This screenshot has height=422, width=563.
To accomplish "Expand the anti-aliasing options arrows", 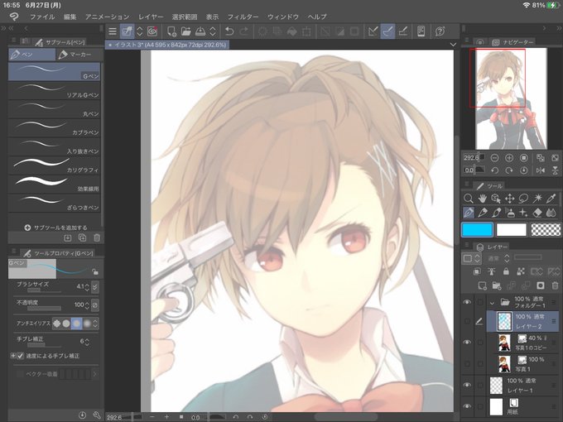I will 95,324.
